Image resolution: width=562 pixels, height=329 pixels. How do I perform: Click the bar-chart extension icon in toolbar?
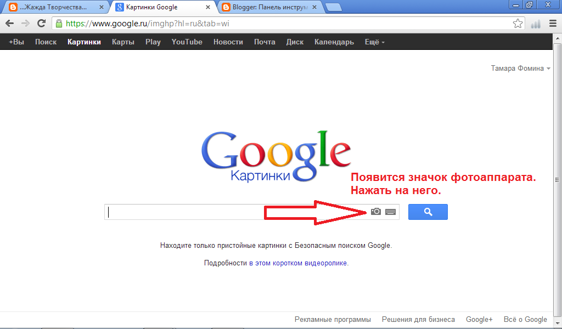pyautogui.click(x=536, y=24)
